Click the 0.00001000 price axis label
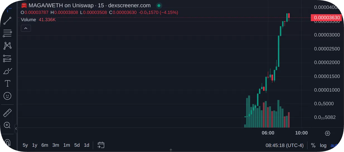 point(327,90)
